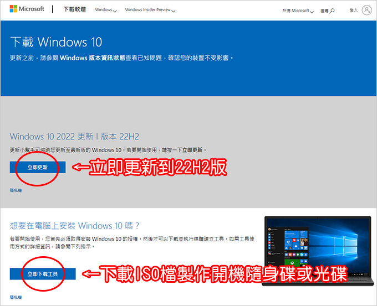Viewport: 377px width, 306px height.
Task: Open the 下載軟體 page link
Action: [74, 9]
